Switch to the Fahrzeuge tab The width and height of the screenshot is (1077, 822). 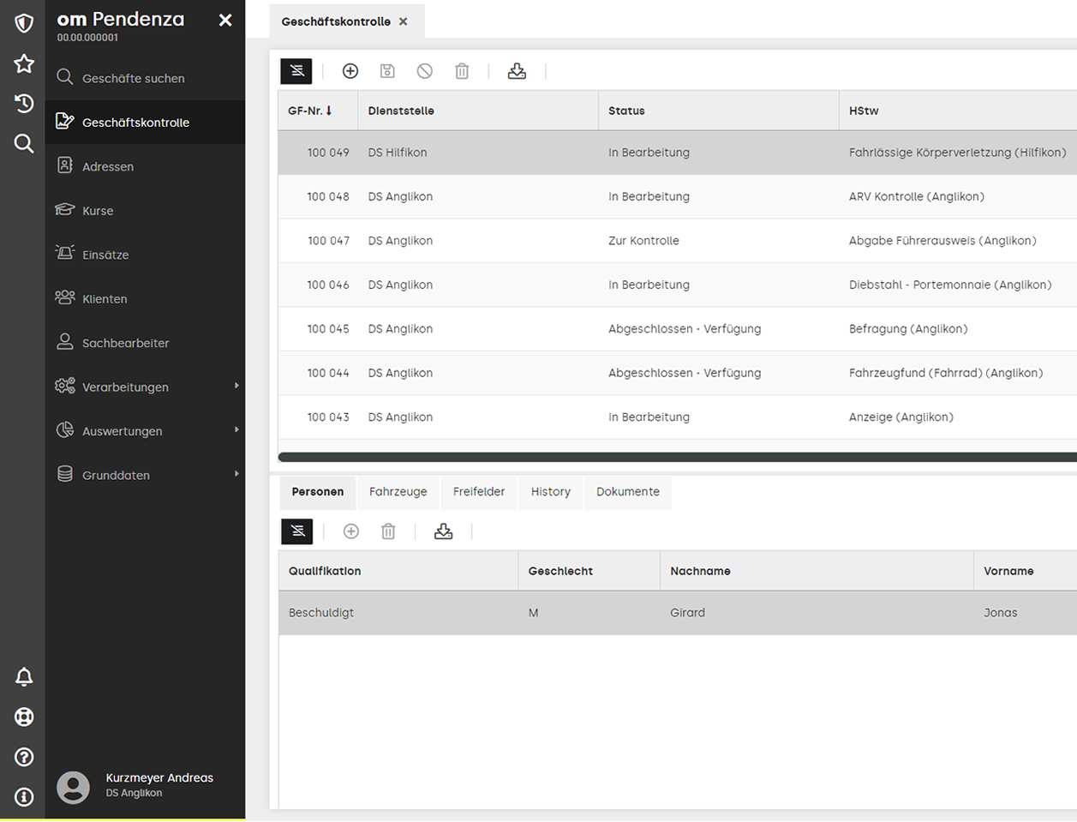pyautogui.click(x=398, y=492)
